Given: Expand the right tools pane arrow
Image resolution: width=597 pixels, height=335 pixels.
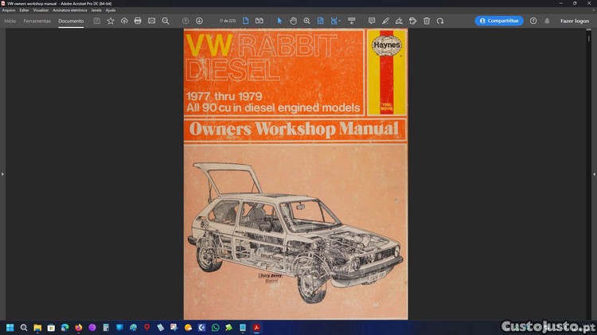Looking at the screenshot, I should click(594, 173).
